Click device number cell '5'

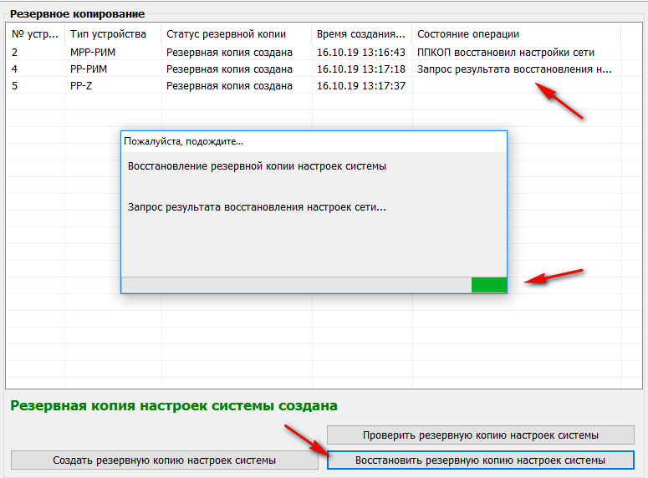[x=15, y=86]
